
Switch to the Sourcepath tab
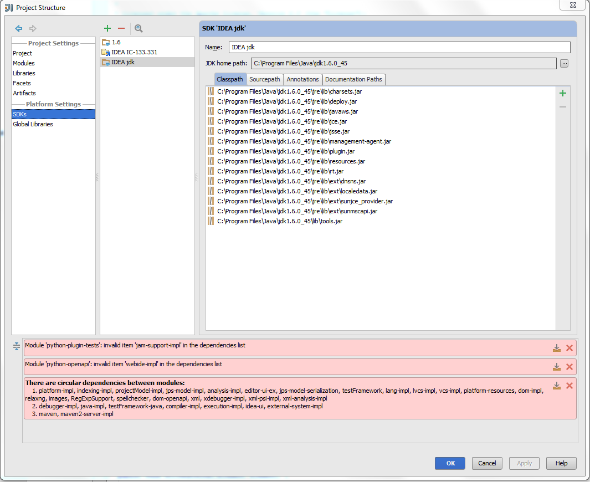264,79
